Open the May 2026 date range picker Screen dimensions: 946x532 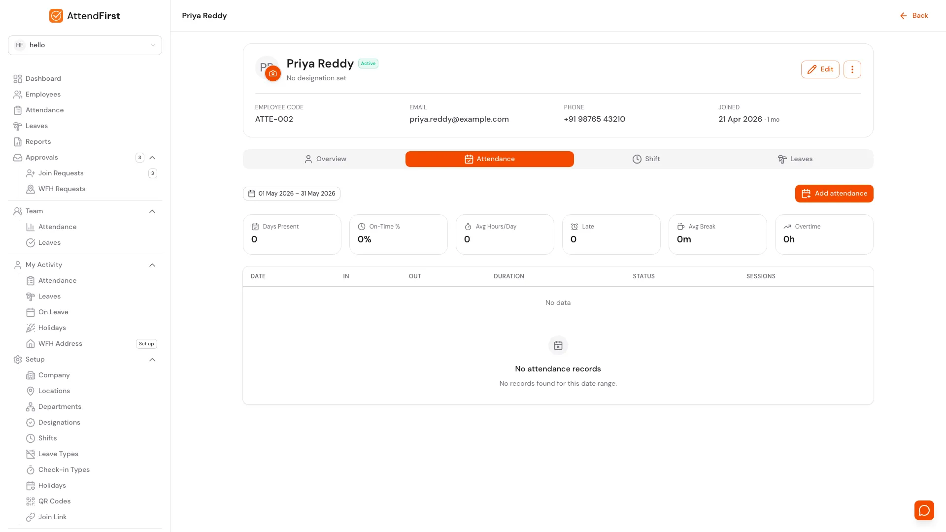tap(292, 194)
